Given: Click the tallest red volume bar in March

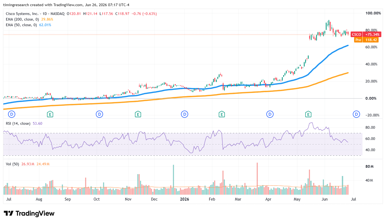Looking at the screenshot, I should click(x=257, y=179).
